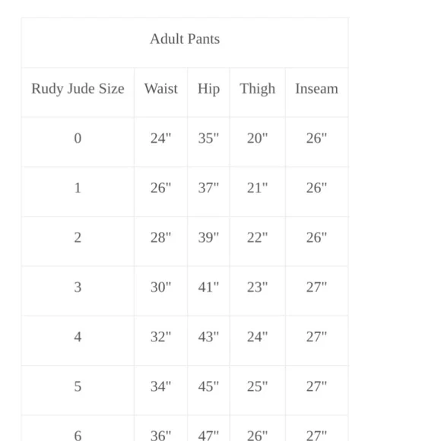Select the 35" hip measurement
This screenshot has width=441, height=441.
[208, 138]
